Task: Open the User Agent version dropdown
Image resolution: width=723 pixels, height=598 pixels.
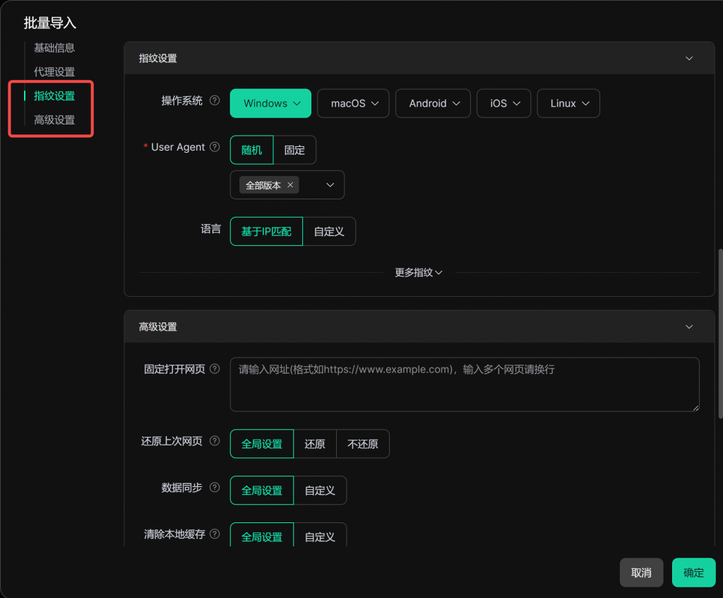Action: point(330,185)
